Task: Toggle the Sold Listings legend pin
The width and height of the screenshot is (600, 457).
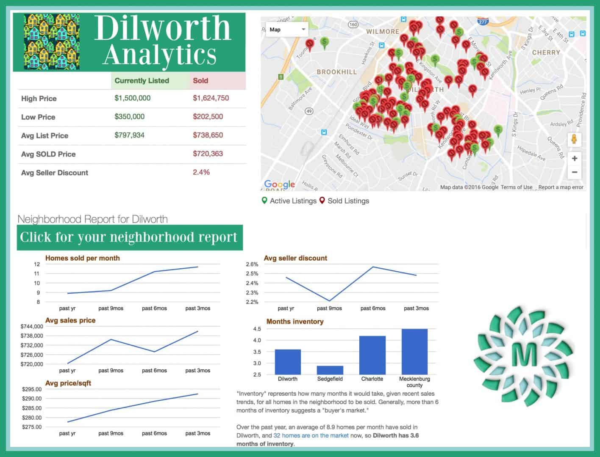Action: click(x=322, y=201)
